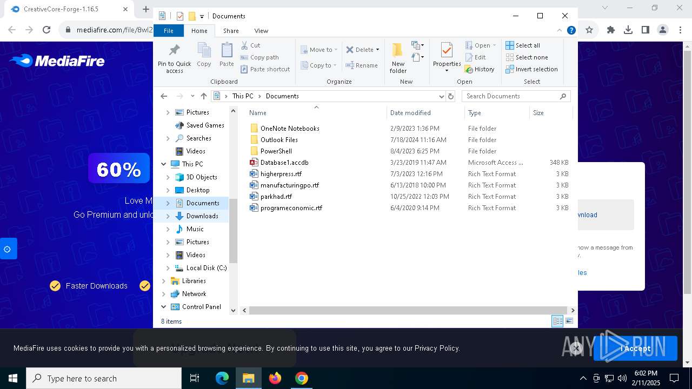
Task: Open file History
Action: click(x=480, y=69)
